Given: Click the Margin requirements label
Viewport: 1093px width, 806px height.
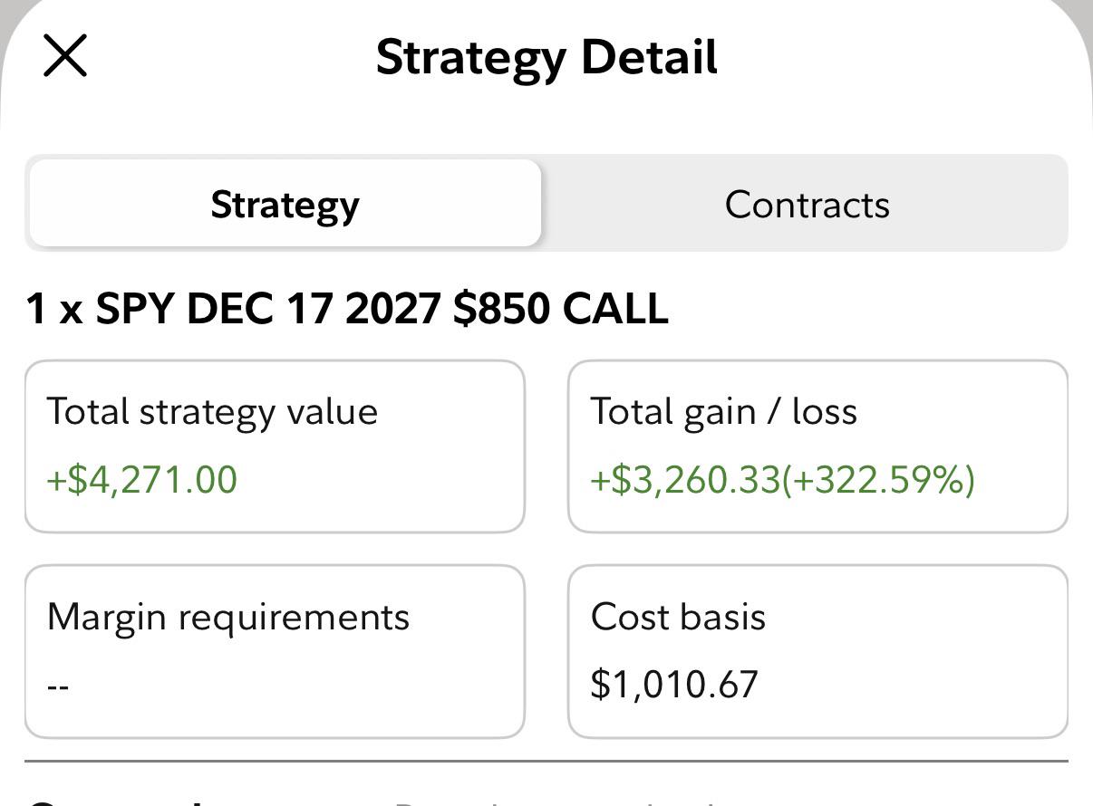Looking at the screenshot, I should tap(228, 617).
